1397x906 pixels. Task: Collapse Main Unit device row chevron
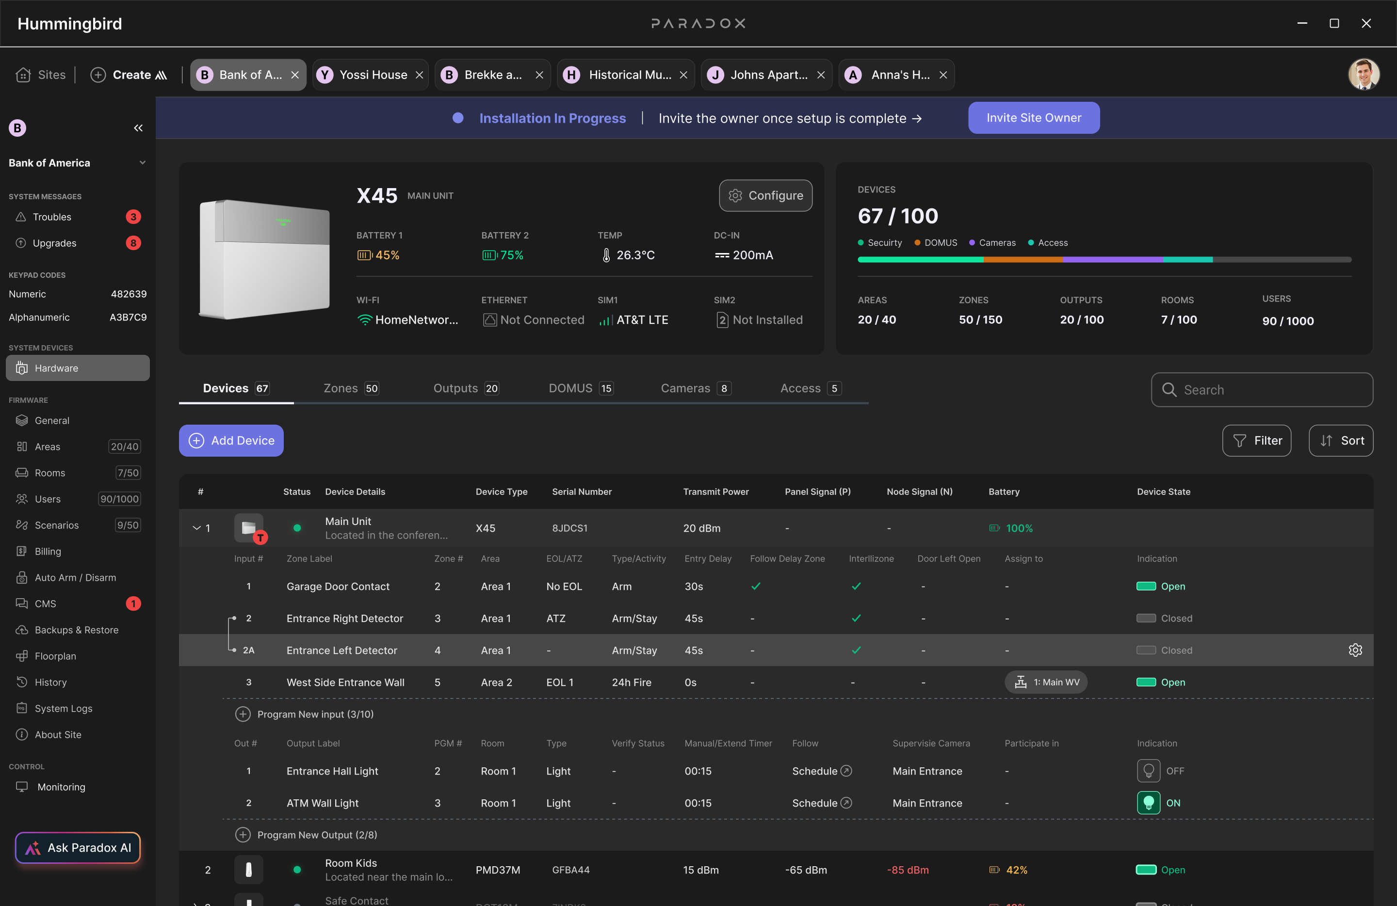point(196,528)
